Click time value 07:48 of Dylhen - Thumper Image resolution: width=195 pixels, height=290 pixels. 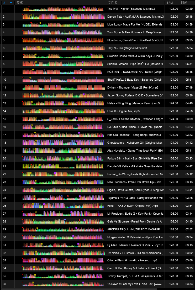[189, 88]
